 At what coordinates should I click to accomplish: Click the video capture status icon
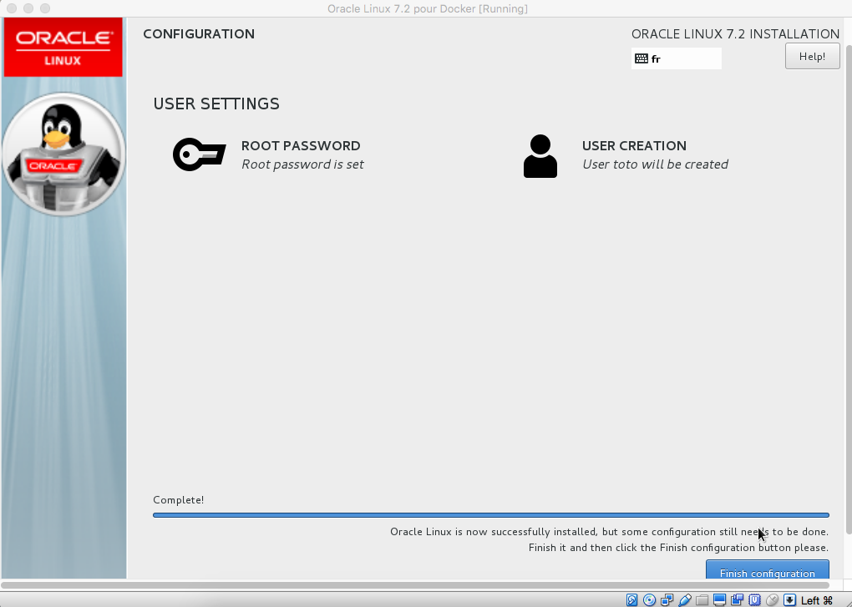pyautogui.click(x=738, y=599)
